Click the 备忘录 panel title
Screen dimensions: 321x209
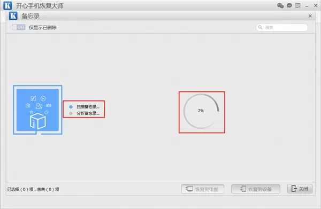click(30, 16)
